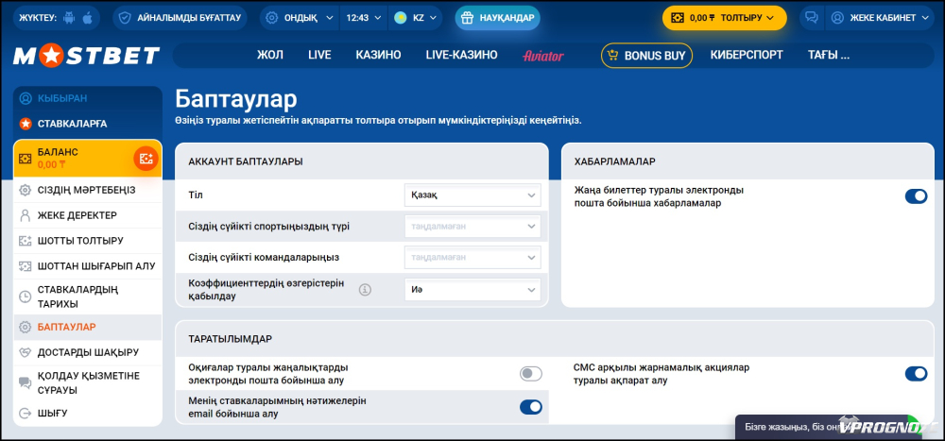Enable event news by email toggle
This screenshot has height=441, width=945.
531,374
